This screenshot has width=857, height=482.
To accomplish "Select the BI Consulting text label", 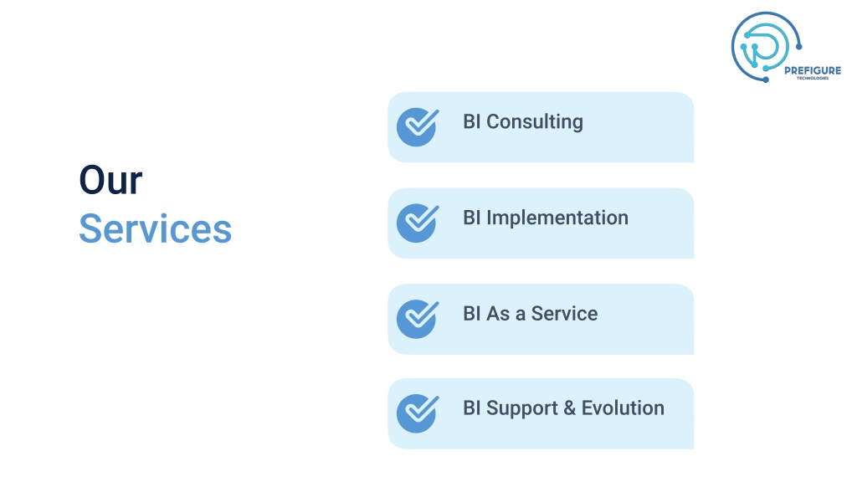I will point(523,122).
